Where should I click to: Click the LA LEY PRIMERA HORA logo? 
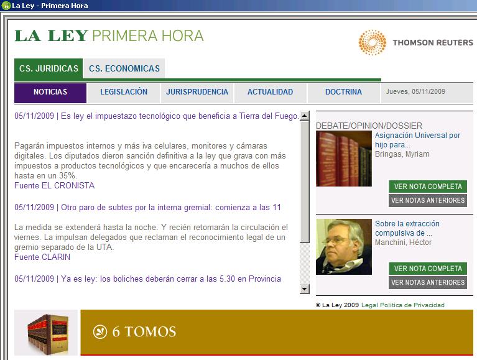(x=109, y=35)
